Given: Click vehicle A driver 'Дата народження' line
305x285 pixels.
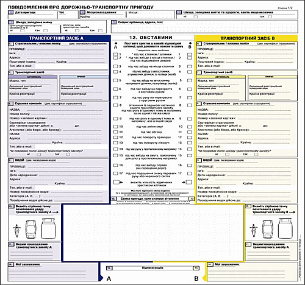Looking at the screenshot, I should (71, 175).
